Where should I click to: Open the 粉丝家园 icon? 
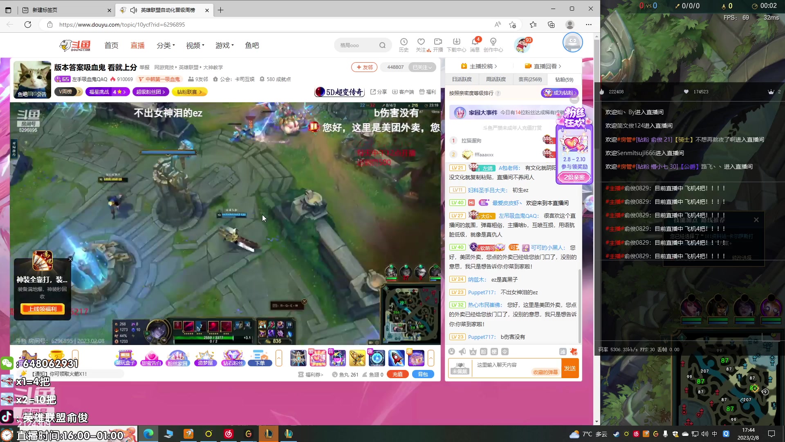click(x=178, y=358)
